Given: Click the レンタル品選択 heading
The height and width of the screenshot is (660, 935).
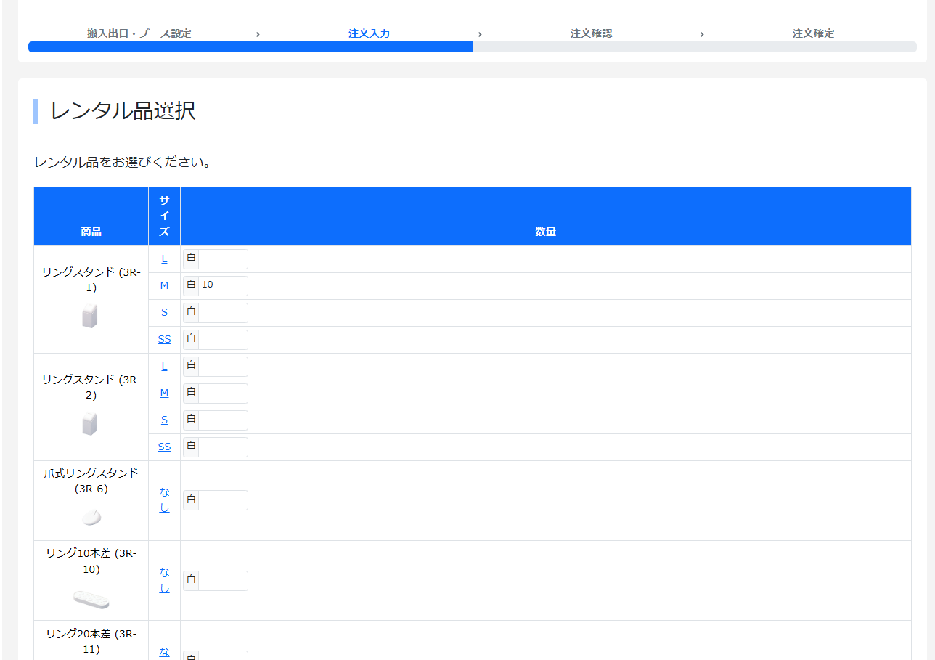Looking at the screenshot, I should pos(123,111).
